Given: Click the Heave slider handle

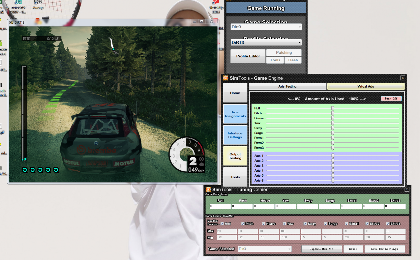Looking at the screenshot, I should pos(333,118).
